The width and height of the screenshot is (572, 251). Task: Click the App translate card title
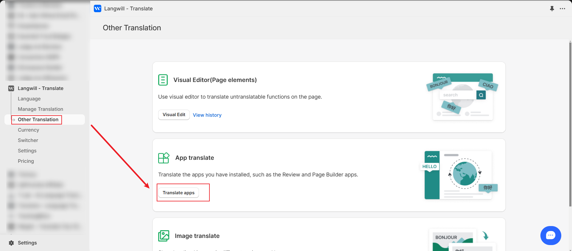click(195, 158)
